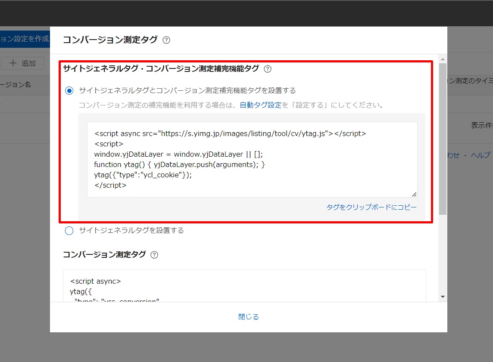493x362 pixels.
Task: Select radio option サイトジェネラルタグを設置する
Action: [69, 231]
